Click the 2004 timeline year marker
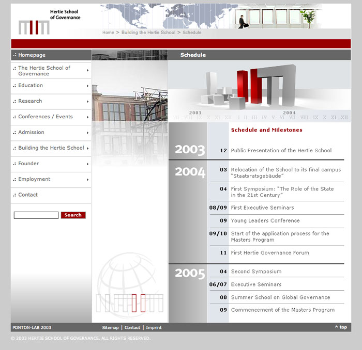 coord(289,113)
